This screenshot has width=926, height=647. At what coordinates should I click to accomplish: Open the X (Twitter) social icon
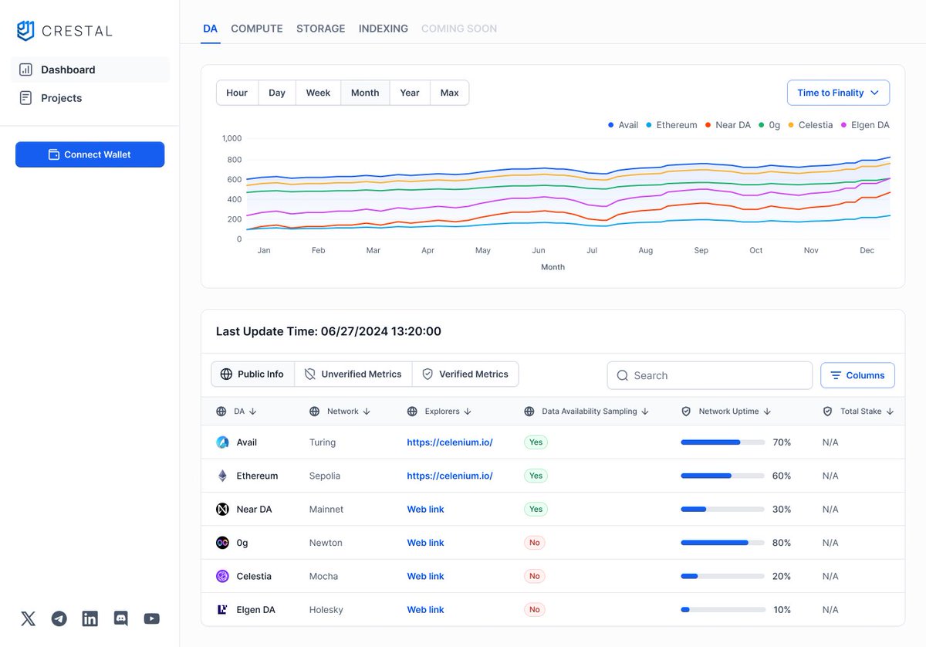coord(29,618)
